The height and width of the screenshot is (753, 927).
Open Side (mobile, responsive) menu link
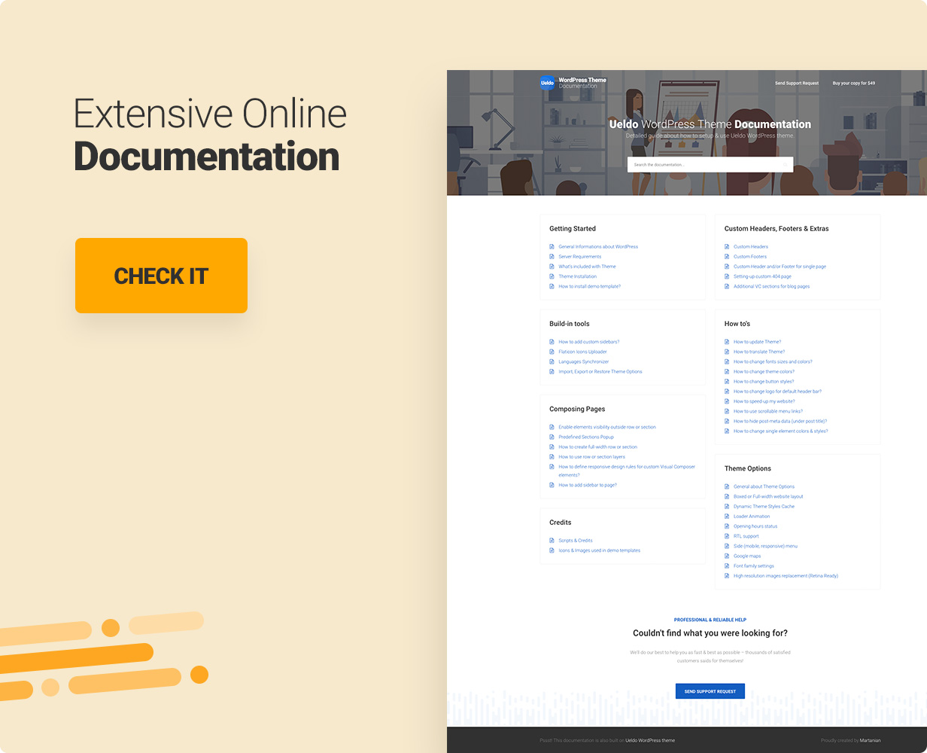pos(765,546)
